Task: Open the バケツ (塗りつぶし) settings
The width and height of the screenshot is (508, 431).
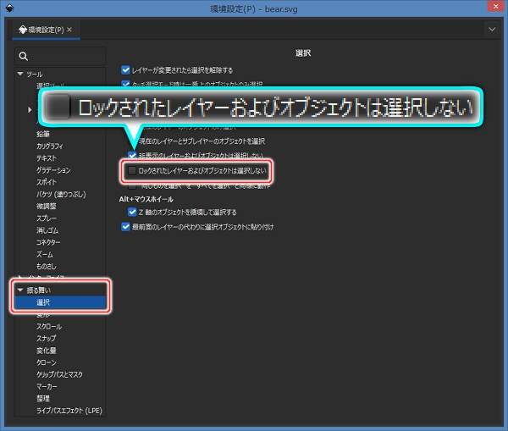Action: coord(61,194)
